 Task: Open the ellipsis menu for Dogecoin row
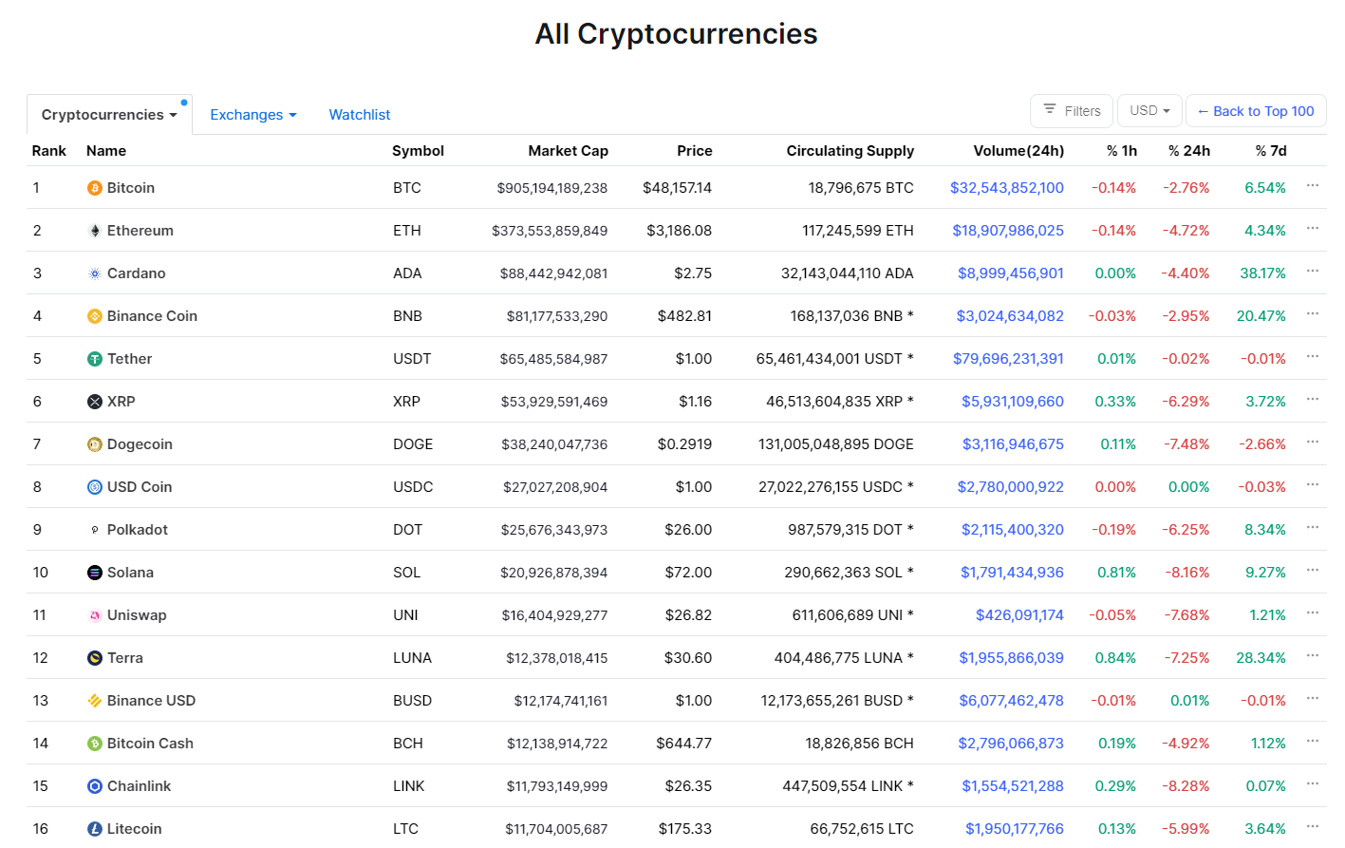(1313, 443)
